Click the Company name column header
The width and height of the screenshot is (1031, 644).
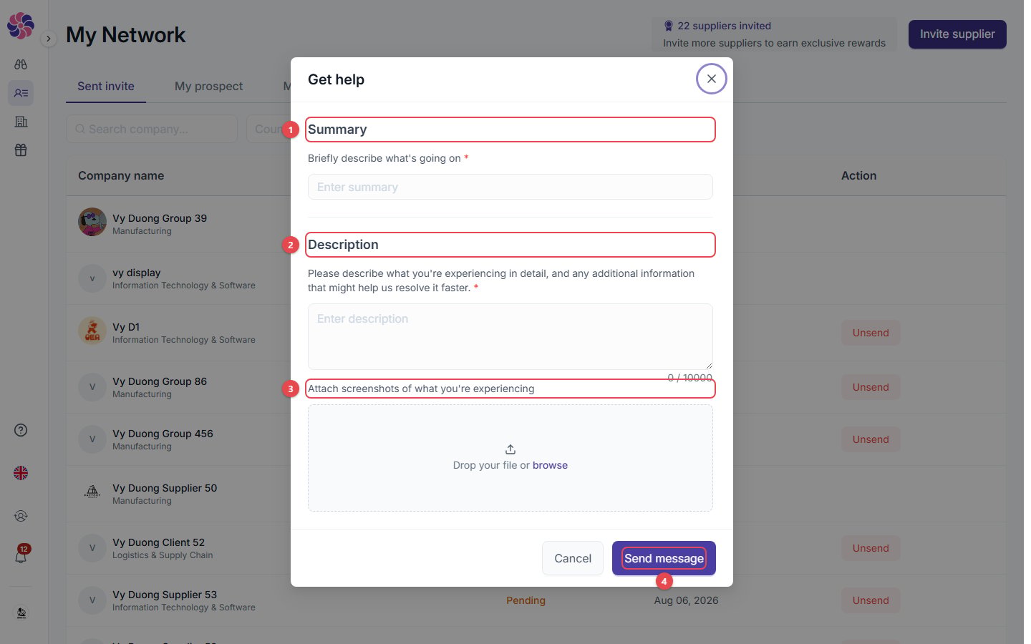121,175
